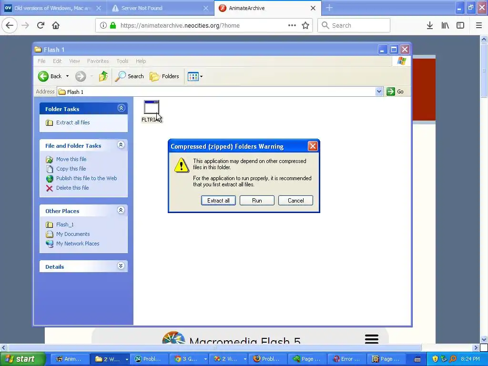Open the page actions three-dots menu
This screenshot has height=366, width=488.
tap(292, 25)
